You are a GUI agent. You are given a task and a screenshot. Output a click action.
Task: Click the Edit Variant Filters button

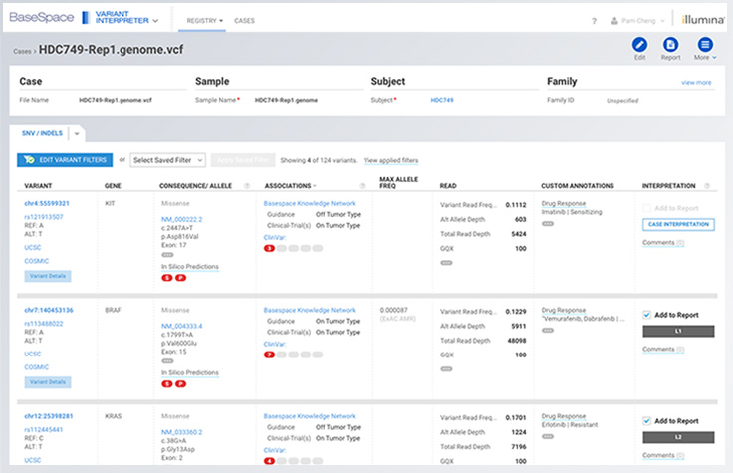tap(65, 160)
